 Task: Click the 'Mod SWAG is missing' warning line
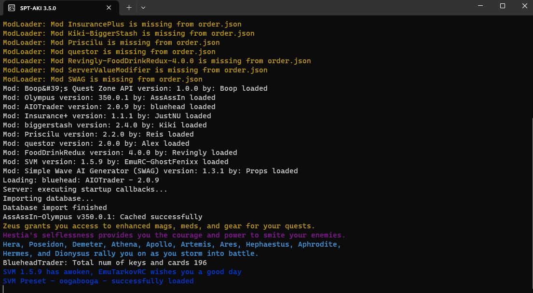coord(103,79)
